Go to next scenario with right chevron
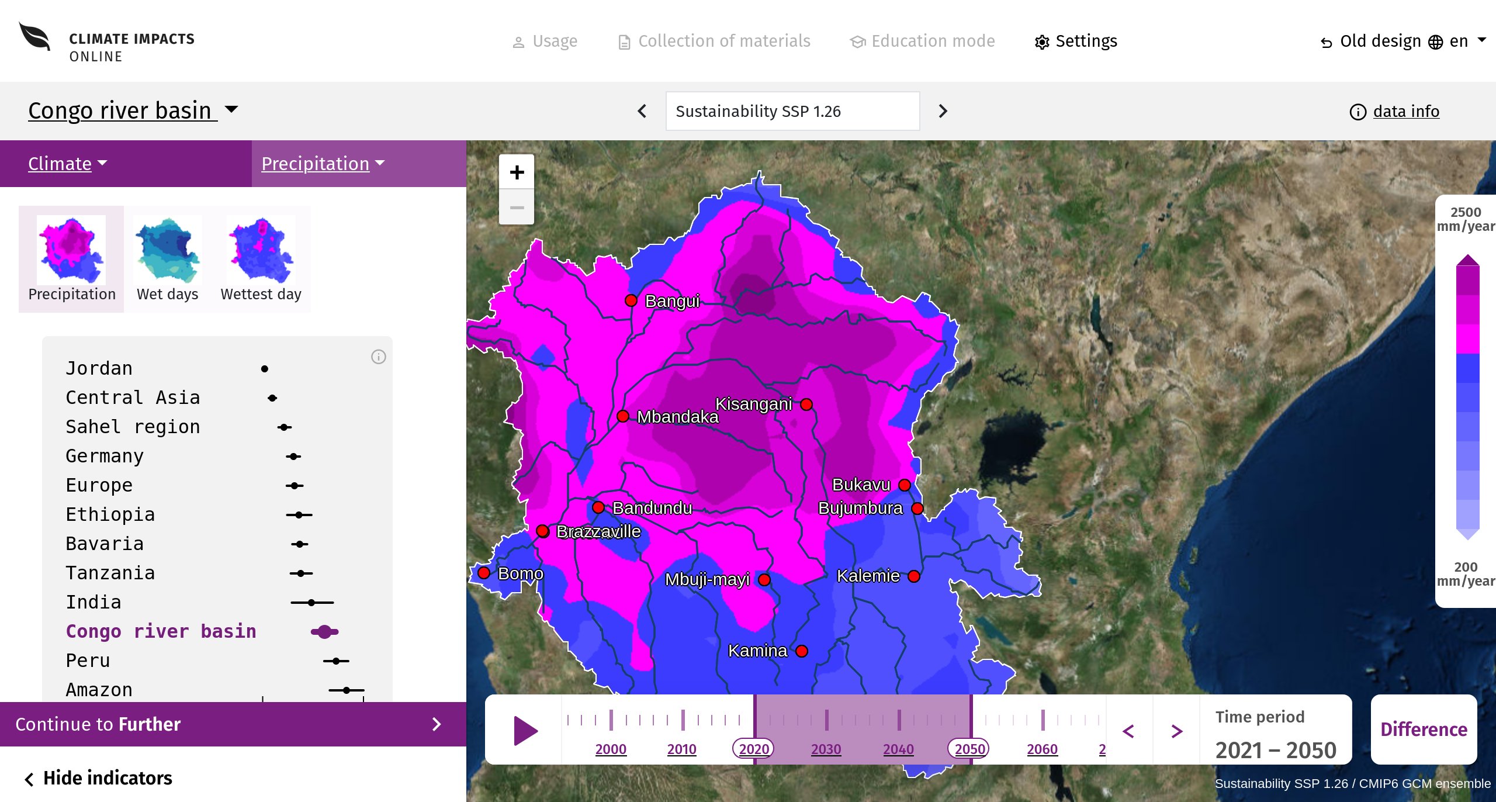Screen dimensions: 1496x802 click(943, 111)
